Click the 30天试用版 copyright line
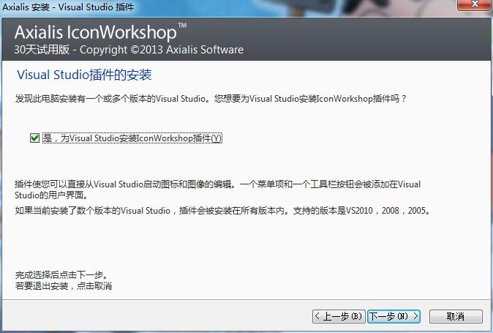493x333 pixels. point(129,50)
